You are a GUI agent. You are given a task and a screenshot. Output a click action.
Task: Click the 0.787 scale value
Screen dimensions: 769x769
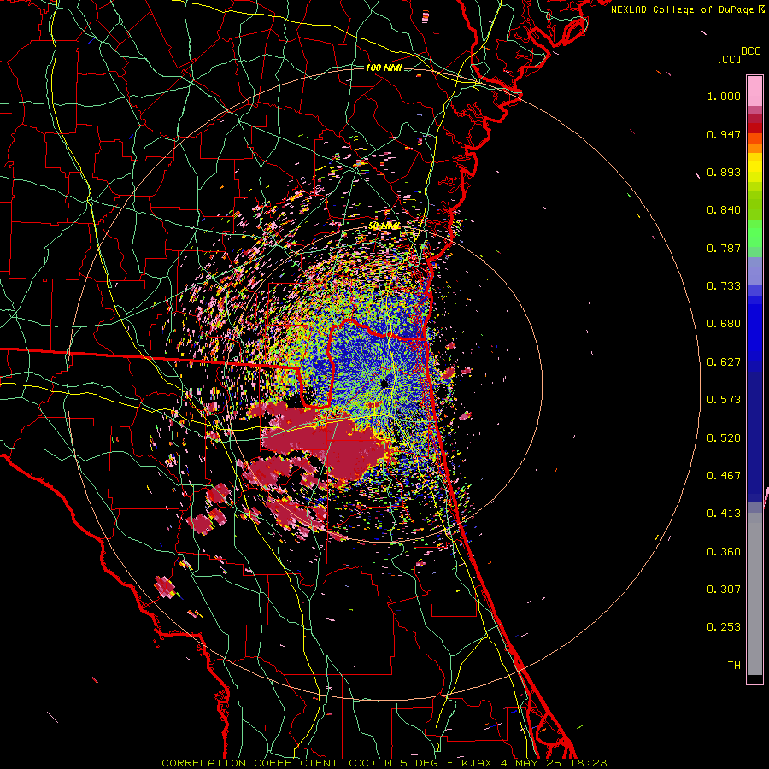coord(724,248)
